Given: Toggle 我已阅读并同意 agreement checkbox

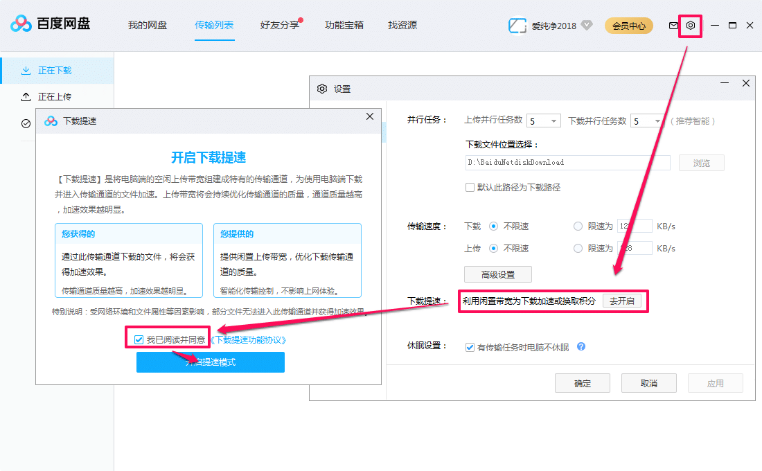Looking at the screenshot, I should tap(139, 339).
